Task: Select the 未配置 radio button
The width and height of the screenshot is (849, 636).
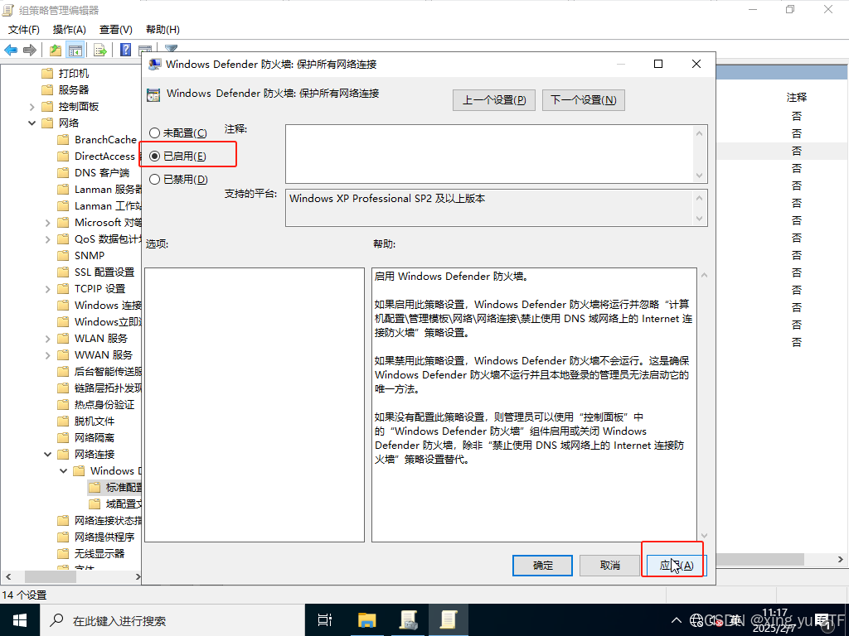Action: 154,133
